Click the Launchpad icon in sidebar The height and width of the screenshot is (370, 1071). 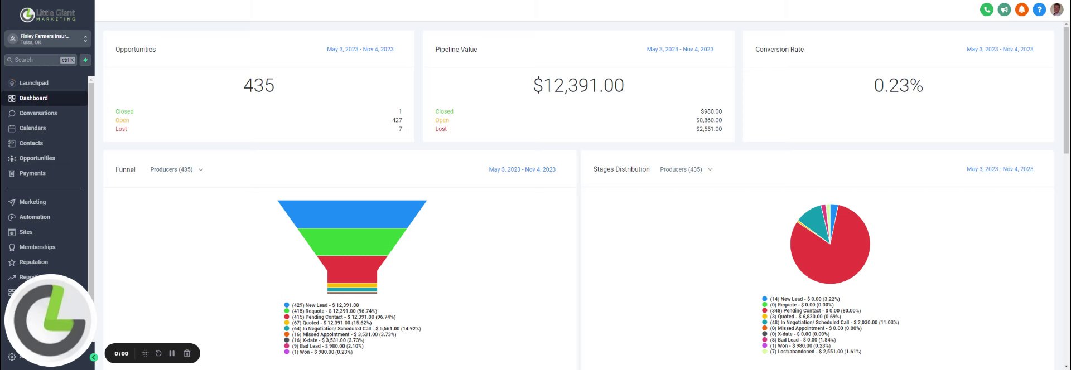(12, 83)
